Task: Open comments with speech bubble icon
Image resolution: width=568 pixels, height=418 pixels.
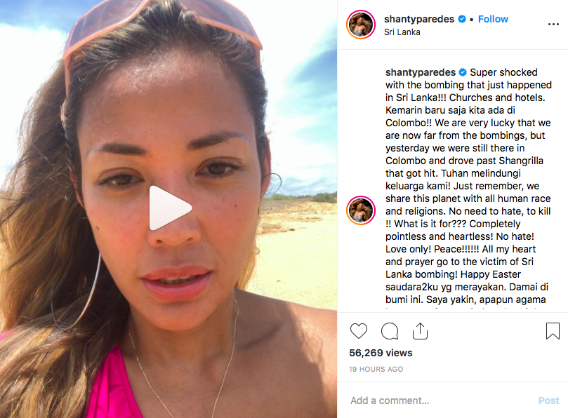Action: pos(390,331)
